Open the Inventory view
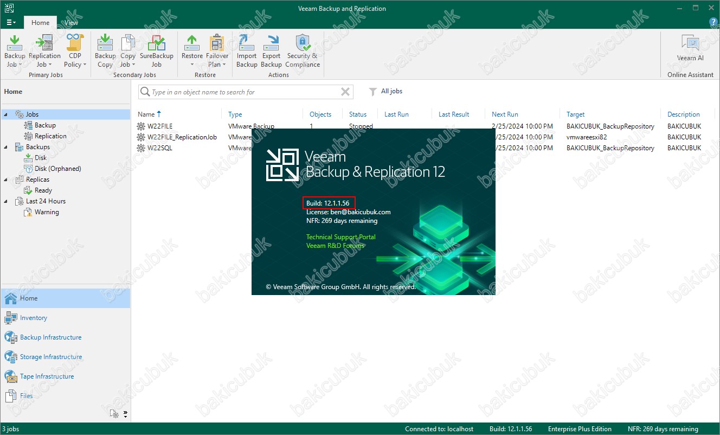Screen dimensions: 720x435 click(66, 318)
